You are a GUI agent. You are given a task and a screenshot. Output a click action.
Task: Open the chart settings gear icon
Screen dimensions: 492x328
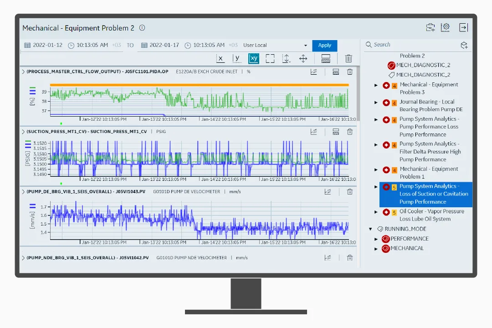click(446, 27)
